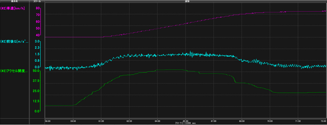Select the (#2)前後G channel label
The height and width of the screenshot is (125, 327).
(x=15, y=41)
